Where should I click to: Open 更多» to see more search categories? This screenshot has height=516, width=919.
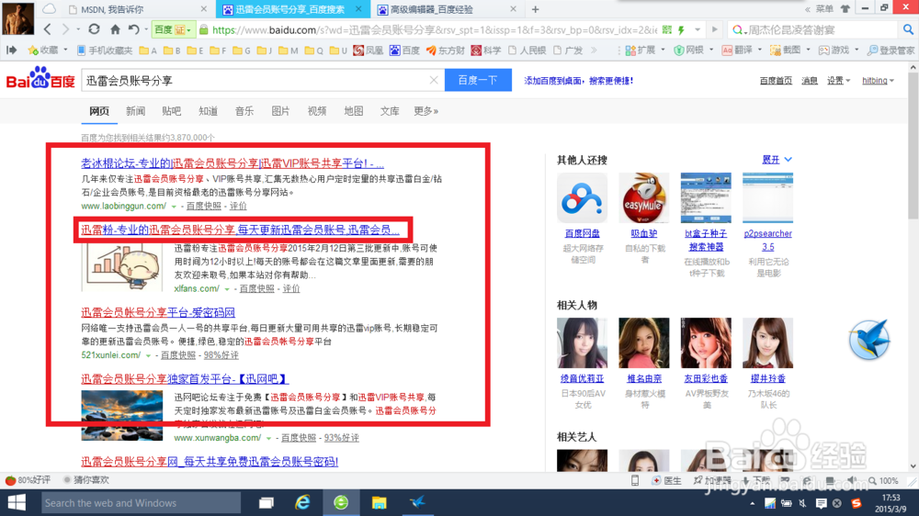pyautogui.click(x=425, y=111)
